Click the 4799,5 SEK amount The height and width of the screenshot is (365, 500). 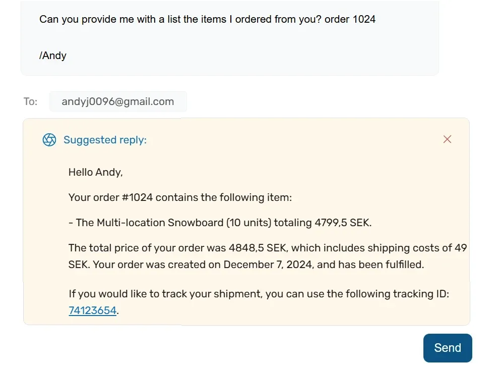(342, 223)
